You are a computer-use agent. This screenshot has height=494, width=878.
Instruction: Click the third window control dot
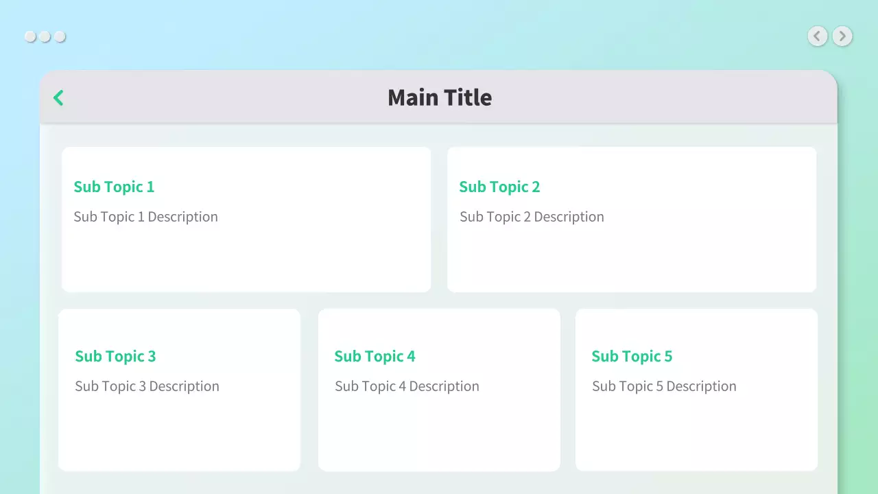60,36
